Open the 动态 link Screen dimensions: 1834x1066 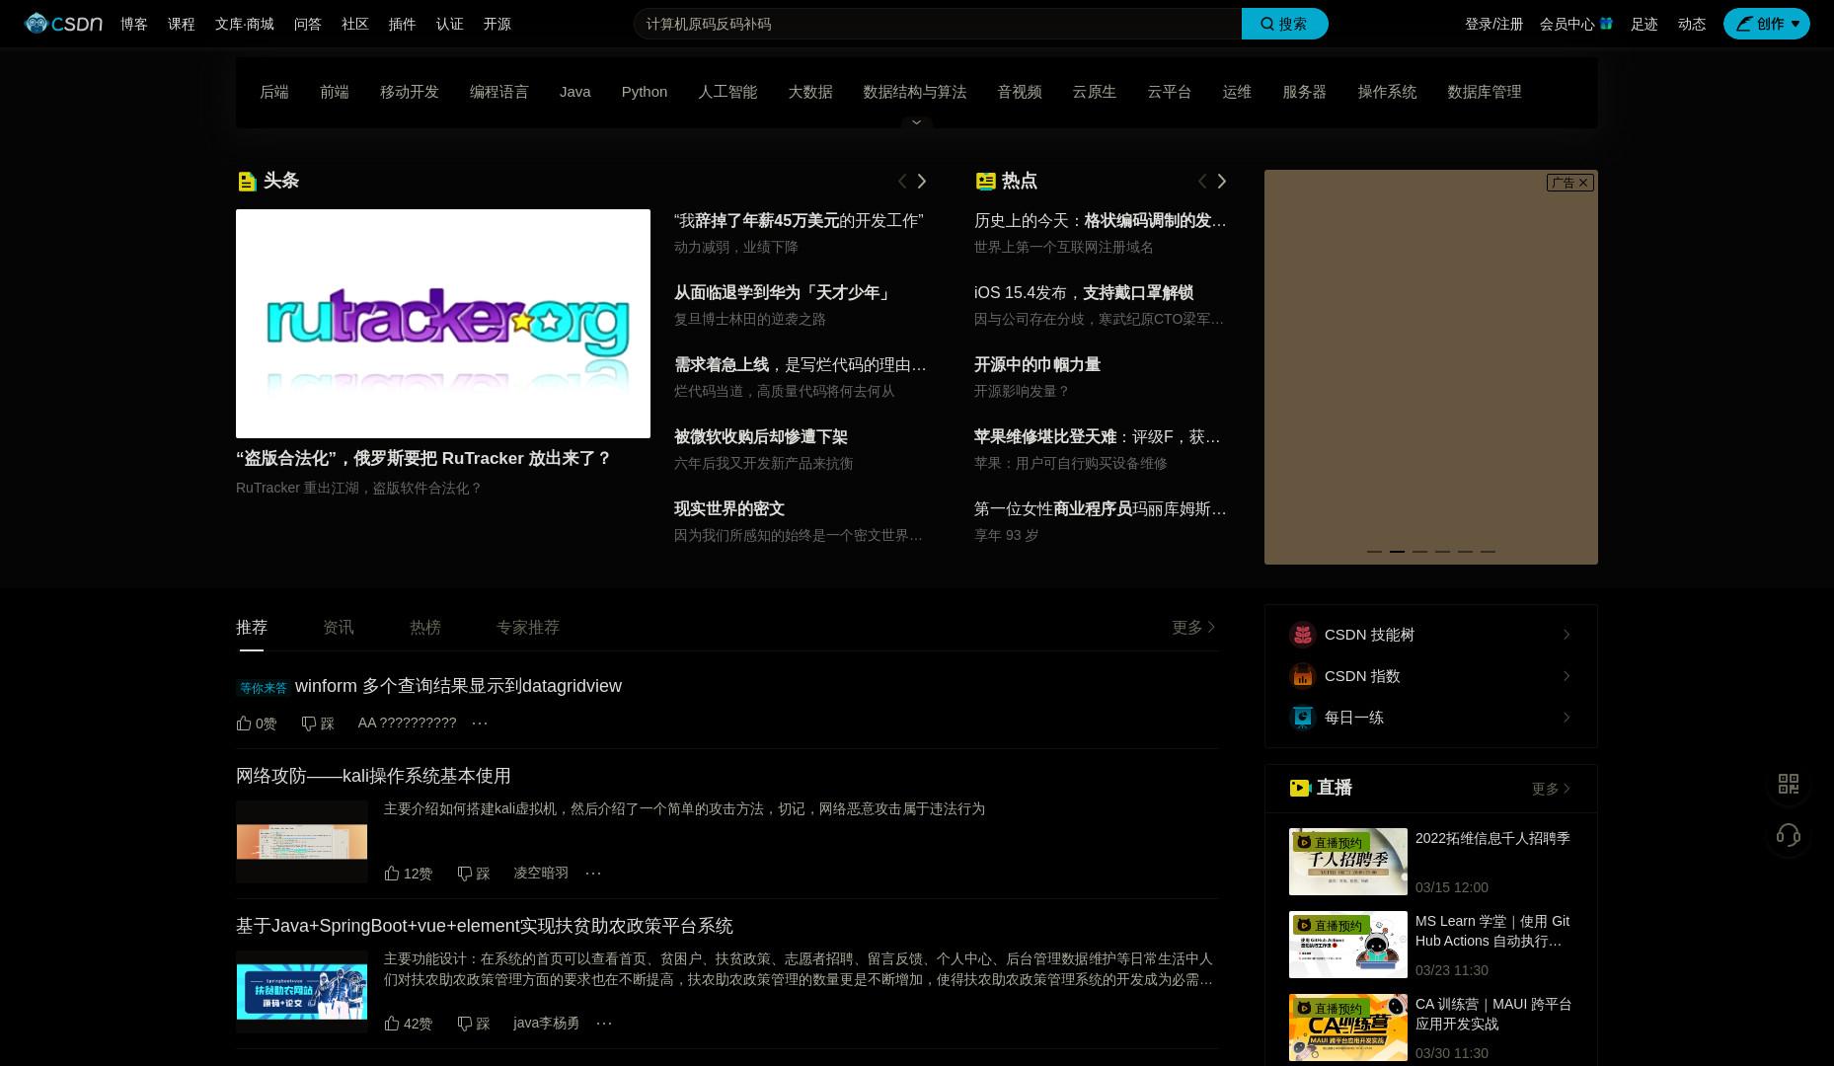pyautogui.click(x=1692, y=24)
